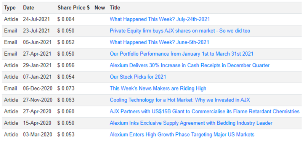Open 'This Week's News Makers are Riding High'
Screen dimensions: 305x145
point(158,89)
